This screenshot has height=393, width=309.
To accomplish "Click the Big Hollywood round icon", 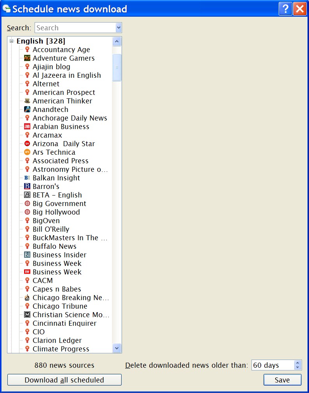I will tap(27, 212).
